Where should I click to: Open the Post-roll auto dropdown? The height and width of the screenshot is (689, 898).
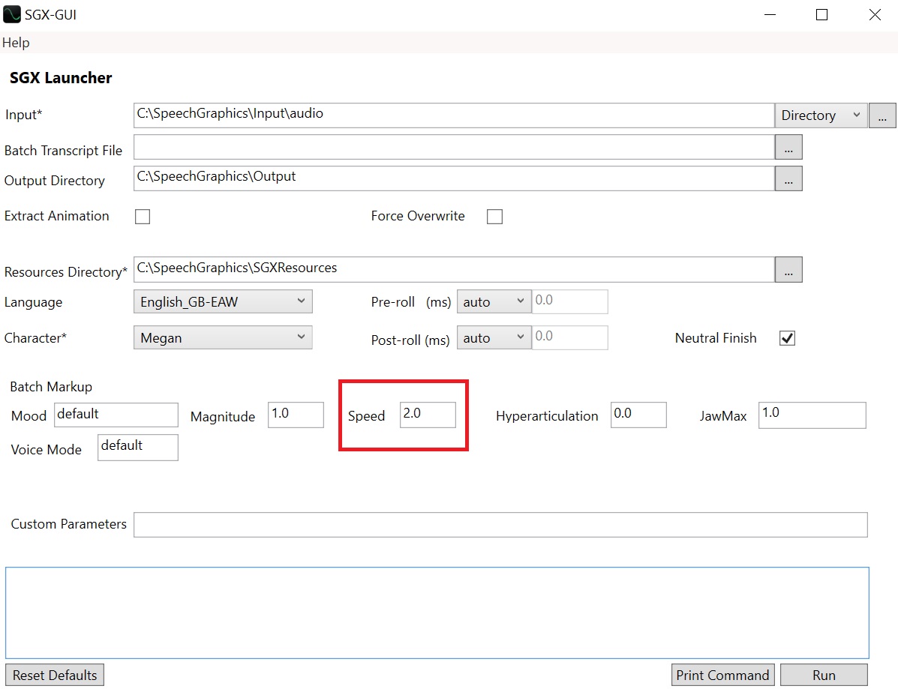coord(494,338)
